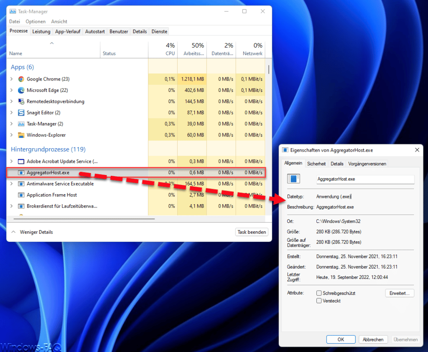The width and height of the screenshot is (428, 352).
Task: Click the Hintergrundprozesse (119) group heading
Action: coord(48,149)
